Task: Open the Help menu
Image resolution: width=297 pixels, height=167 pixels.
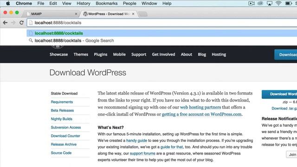Action: pos(167,3)
